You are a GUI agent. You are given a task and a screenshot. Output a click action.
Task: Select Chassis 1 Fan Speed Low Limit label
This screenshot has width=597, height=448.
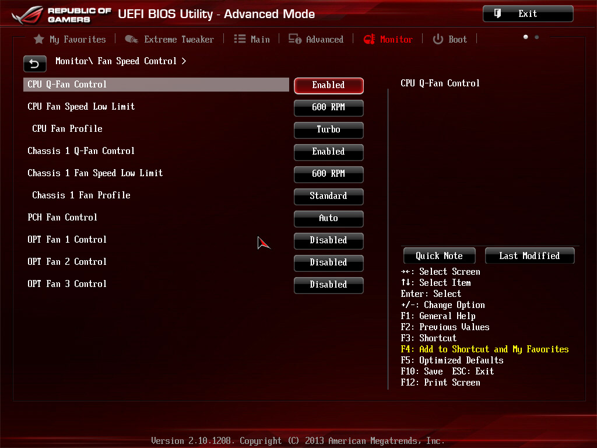click(x=95, y=173)
